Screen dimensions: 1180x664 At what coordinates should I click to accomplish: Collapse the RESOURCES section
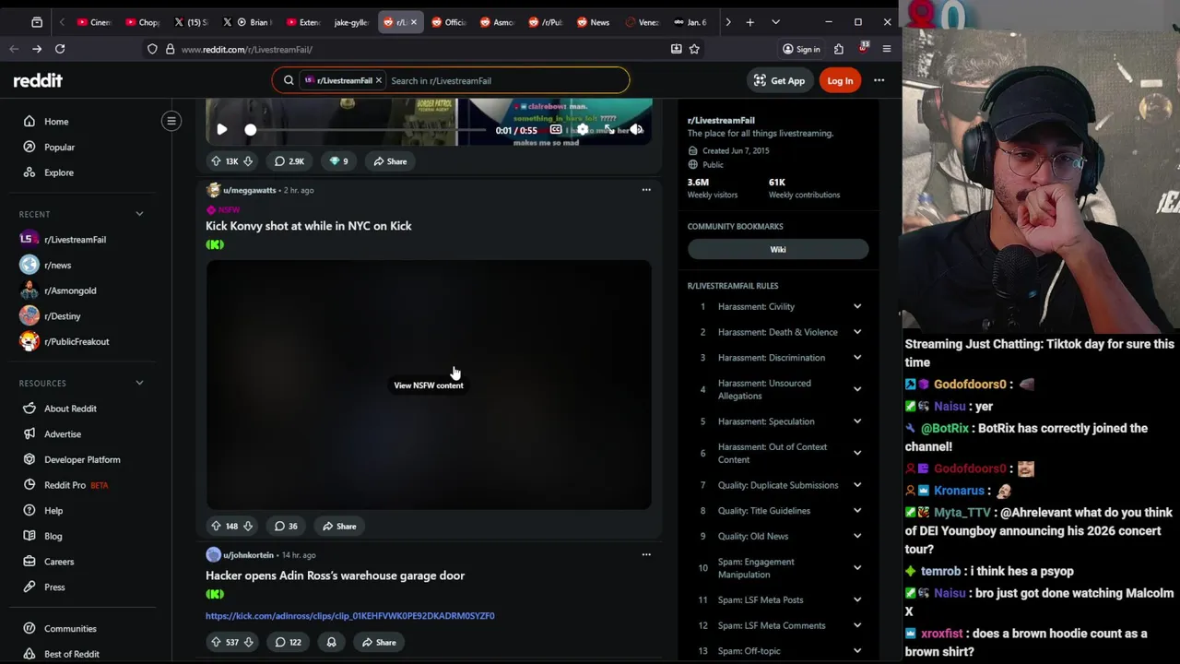(139, 383)
